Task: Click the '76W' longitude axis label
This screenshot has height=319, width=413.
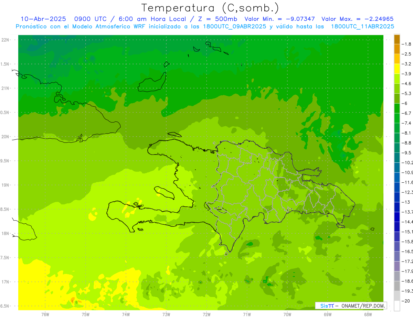Action: tap(45, 315)
